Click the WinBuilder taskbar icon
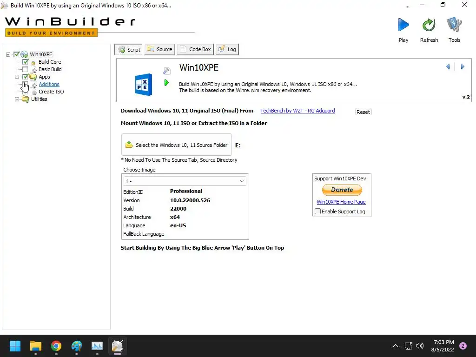The image size is (476, 357). 118,346
